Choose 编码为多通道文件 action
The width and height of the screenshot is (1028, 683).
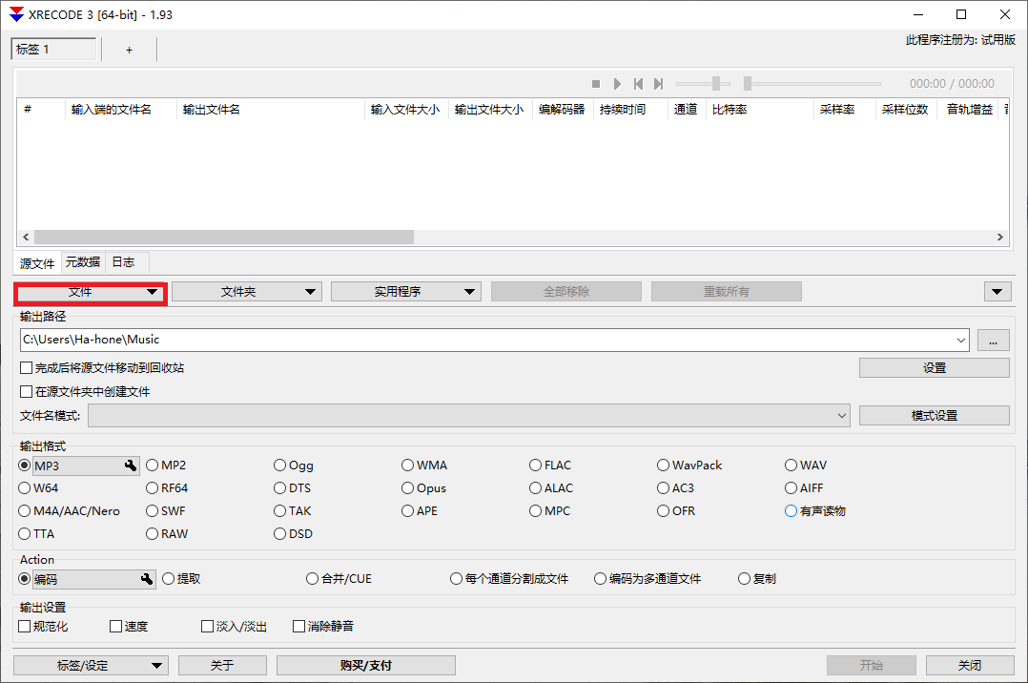[x=648, y=579]
